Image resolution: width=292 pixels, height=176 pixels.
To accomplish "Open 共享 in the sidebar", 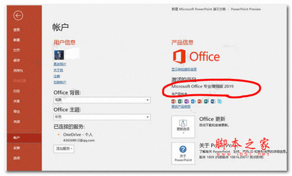I will (17, 101).
